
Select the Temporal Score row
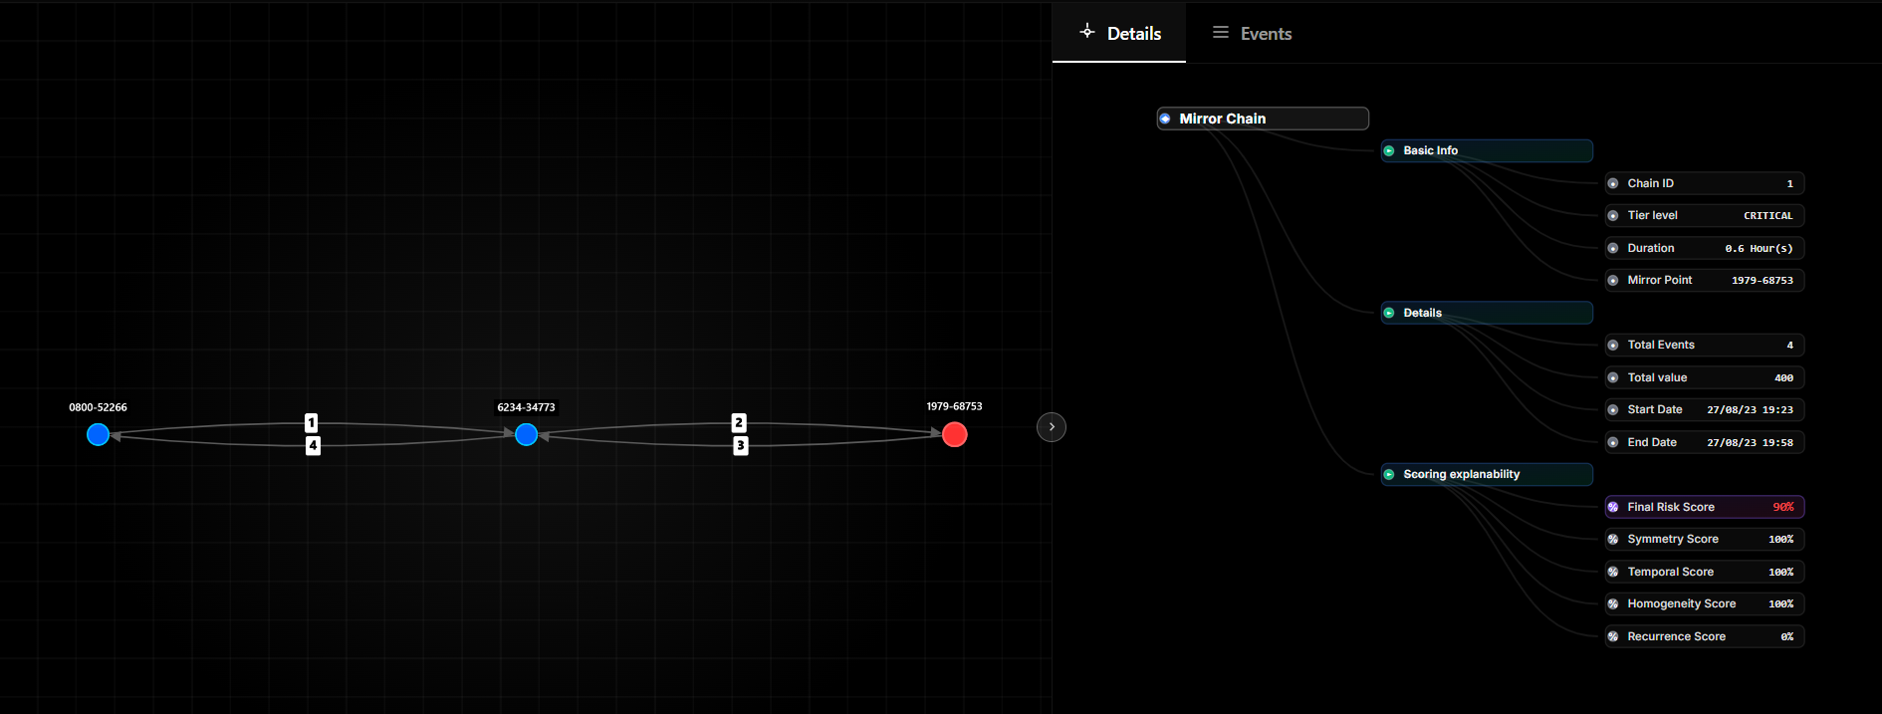[1705, 572]
